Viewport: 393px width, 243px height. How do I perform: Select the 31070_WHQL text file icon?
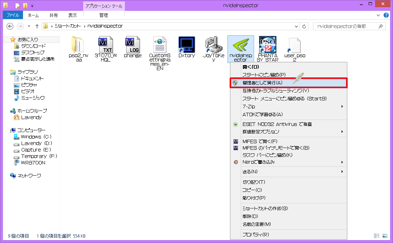pyautogui.click(x=105, y=45)
